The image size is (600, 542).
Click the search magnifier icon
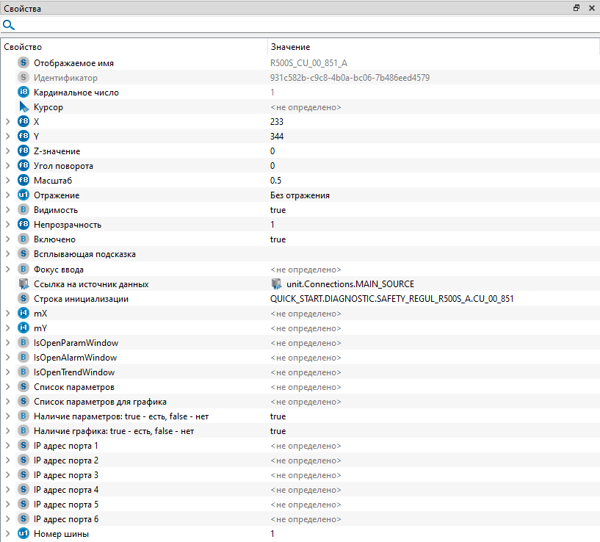pyautogui.click(x=9, y=25)
